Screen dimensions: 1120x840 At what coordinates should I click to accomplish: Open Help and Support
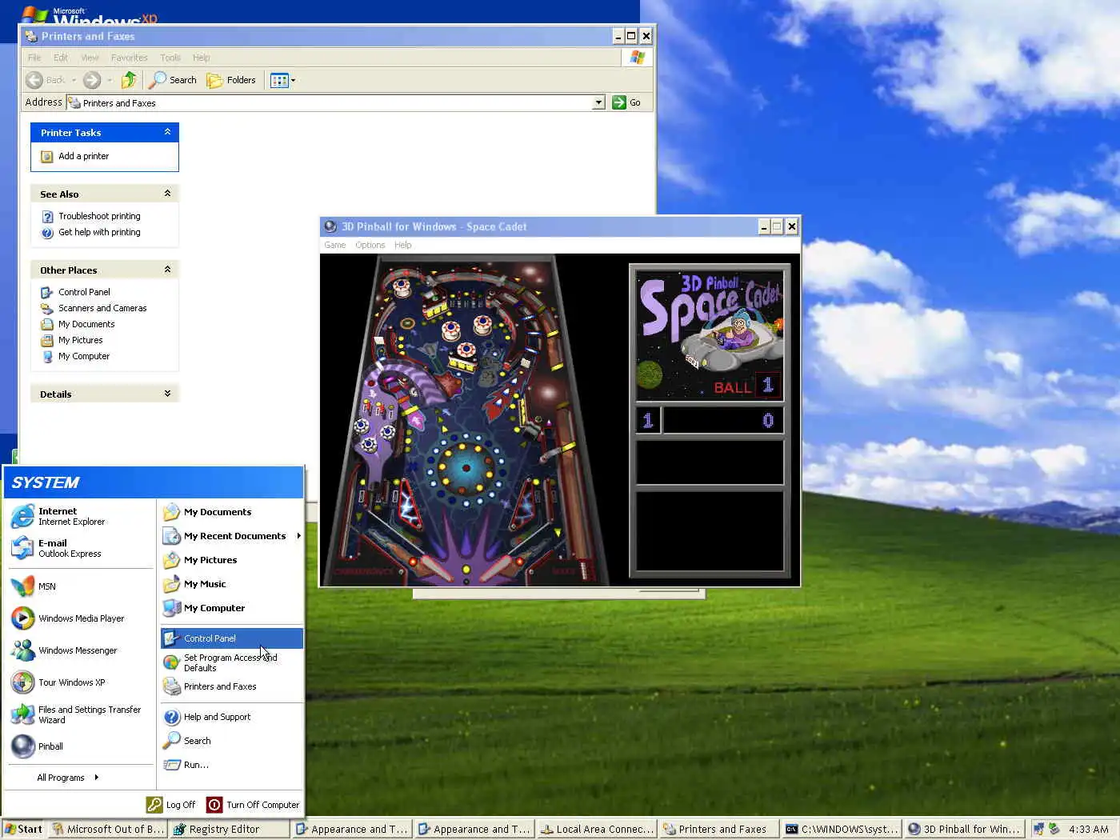[x=231, y=717]
